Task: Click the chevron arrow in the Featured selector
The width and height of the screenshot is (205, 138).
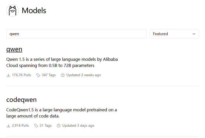Action: pos(194,34)
